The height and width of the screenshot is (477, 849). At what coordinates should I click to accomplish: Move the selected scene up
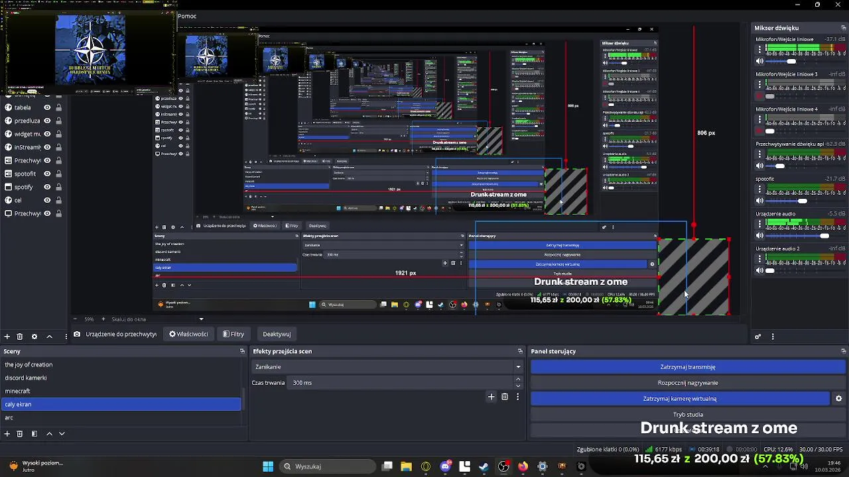[x=49, y=433]
